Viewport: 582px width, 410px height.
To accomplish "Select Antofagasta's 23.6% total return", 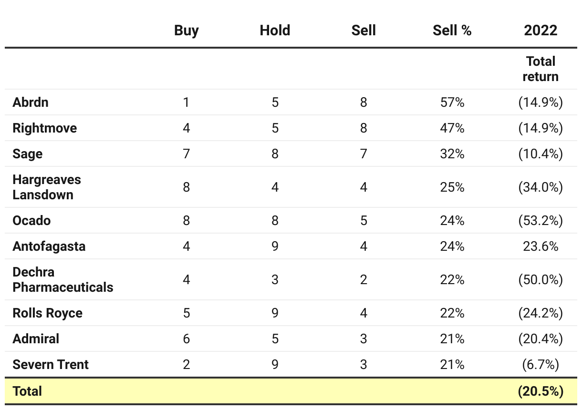I will coord(540,246).
